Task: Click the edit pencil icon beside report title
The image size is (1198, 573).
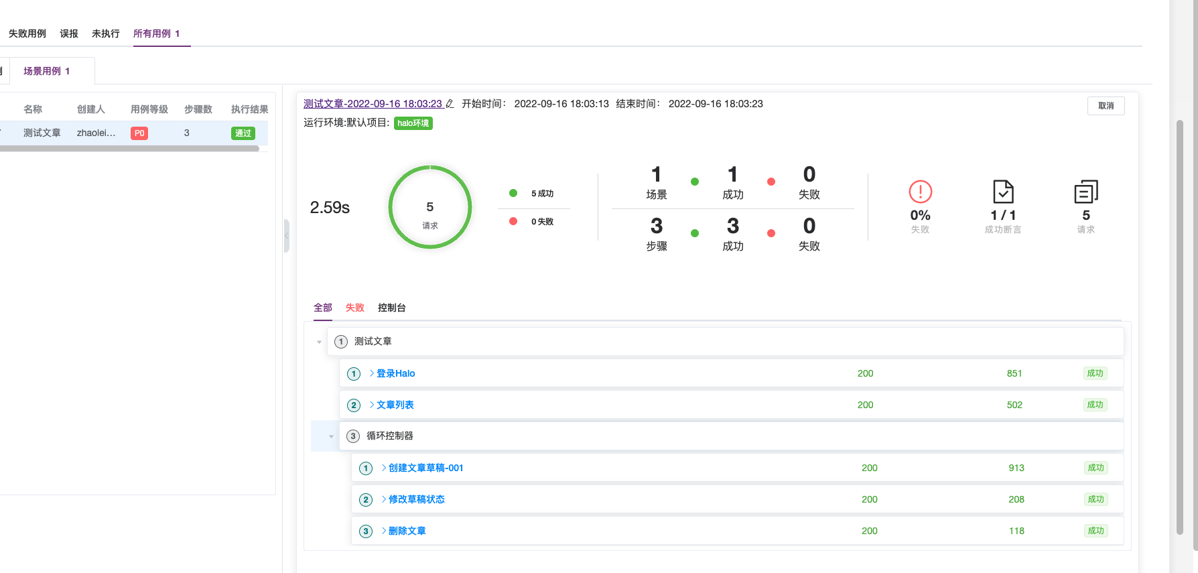Action: (450, 104)
